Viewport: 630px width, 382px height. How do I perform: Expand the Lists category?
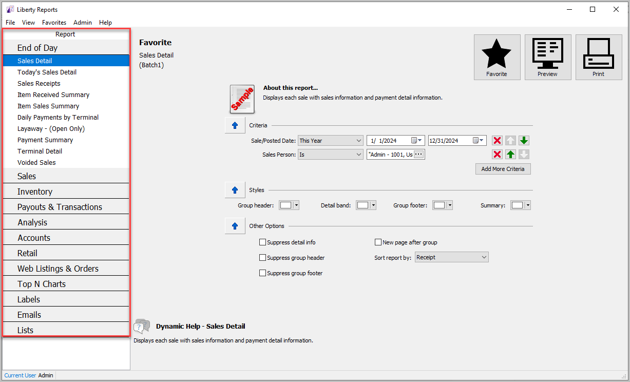coord(66,330)
